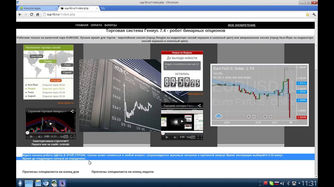334x187 pixels.
Task: Go back with browser back arrow
Action: point(20,15)
